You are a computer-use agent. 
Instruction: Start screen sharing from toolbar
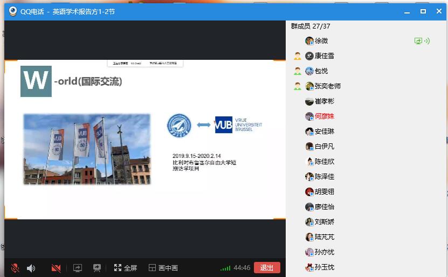[78, 268]
